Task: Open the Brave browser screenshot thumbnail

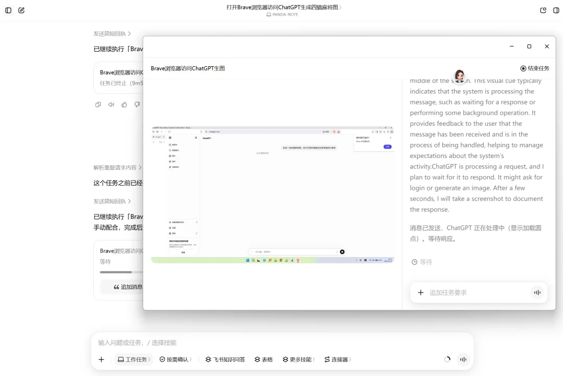Action: click(x=273, y=195)
